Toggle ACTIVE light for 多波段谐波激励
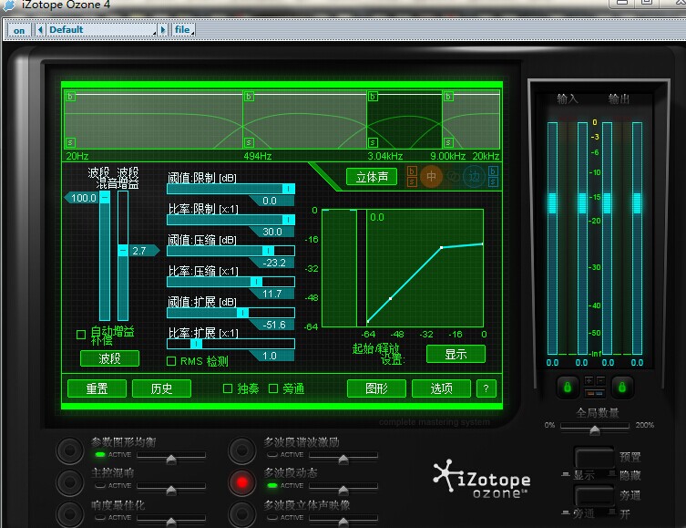This screenshot has height=528, width=686. point(272,454)
